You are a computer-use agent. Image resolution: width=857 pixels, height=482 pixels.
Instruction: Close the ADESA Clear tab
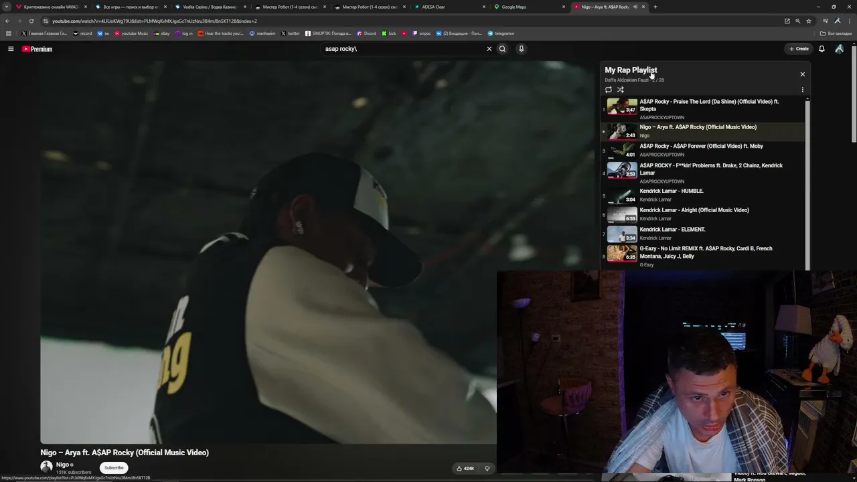click(484, 7)
